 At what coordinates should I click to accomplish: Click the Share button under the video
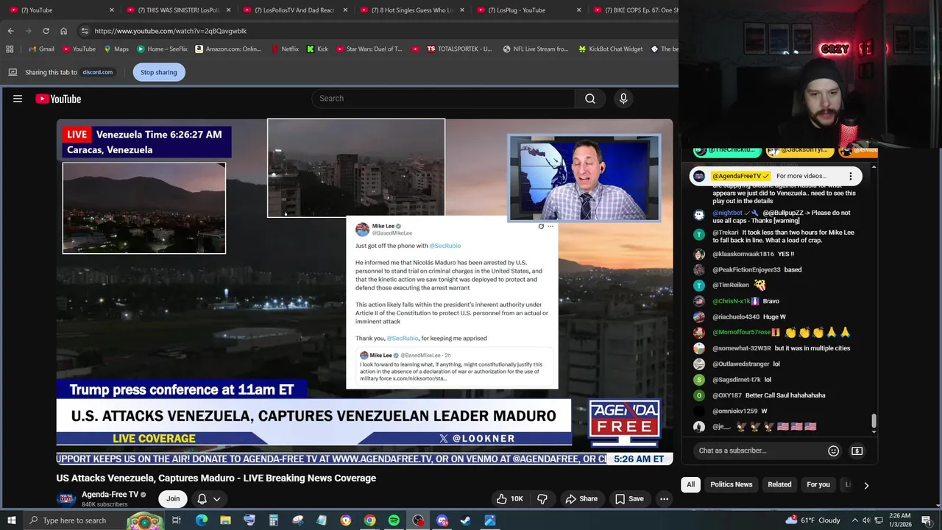581,499
